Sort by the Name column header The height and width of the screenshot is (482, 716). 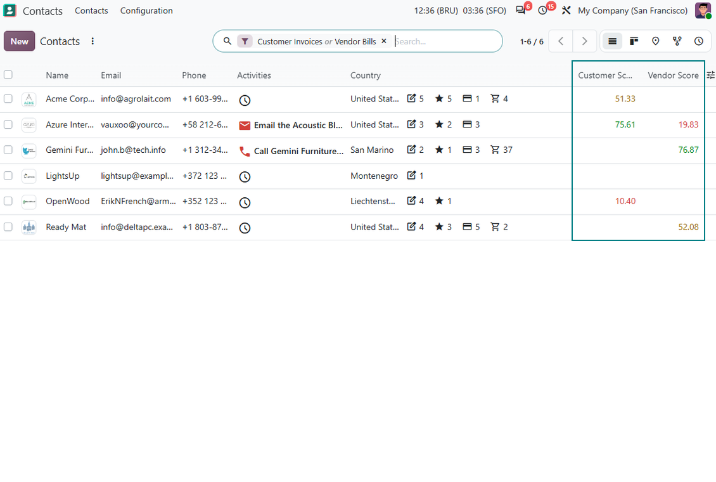point(57,75)
